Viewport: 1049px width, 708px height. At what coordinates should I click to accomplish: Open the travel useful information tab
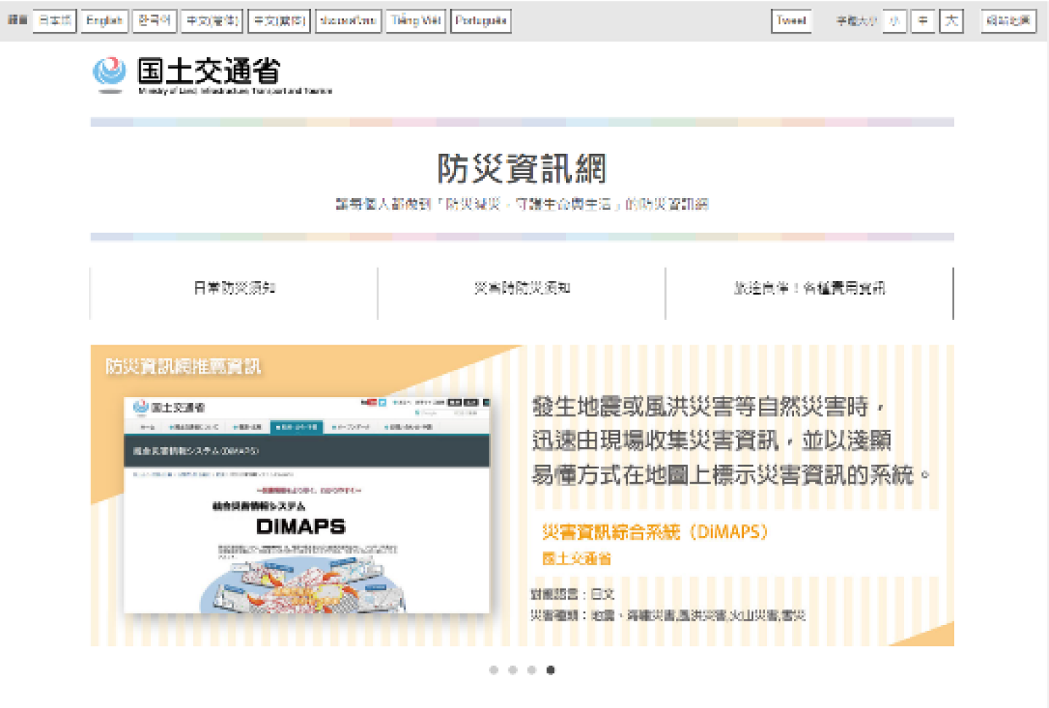pyautogui.click(x=809, y=288)
